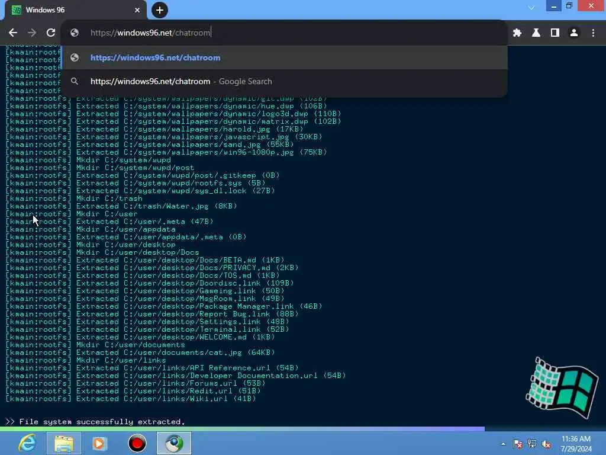The image size is (606, 455).
Task: Click the line Extracted C:/user/desktop/Settings.link
Action: 147,322
